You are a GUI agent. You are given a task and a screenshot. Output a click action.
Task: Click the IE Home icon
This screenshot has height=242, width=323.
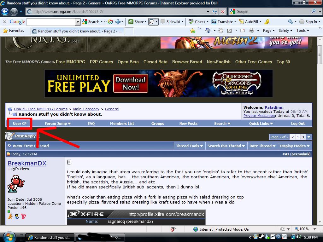point(208,31)
